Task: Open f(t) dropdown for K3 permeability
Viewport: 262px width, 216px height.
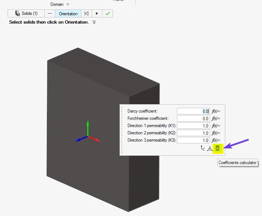Action: coord(216,140)
